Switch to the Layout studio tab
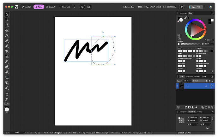This screenshot has width=218, height=138. tap(51, 7)
